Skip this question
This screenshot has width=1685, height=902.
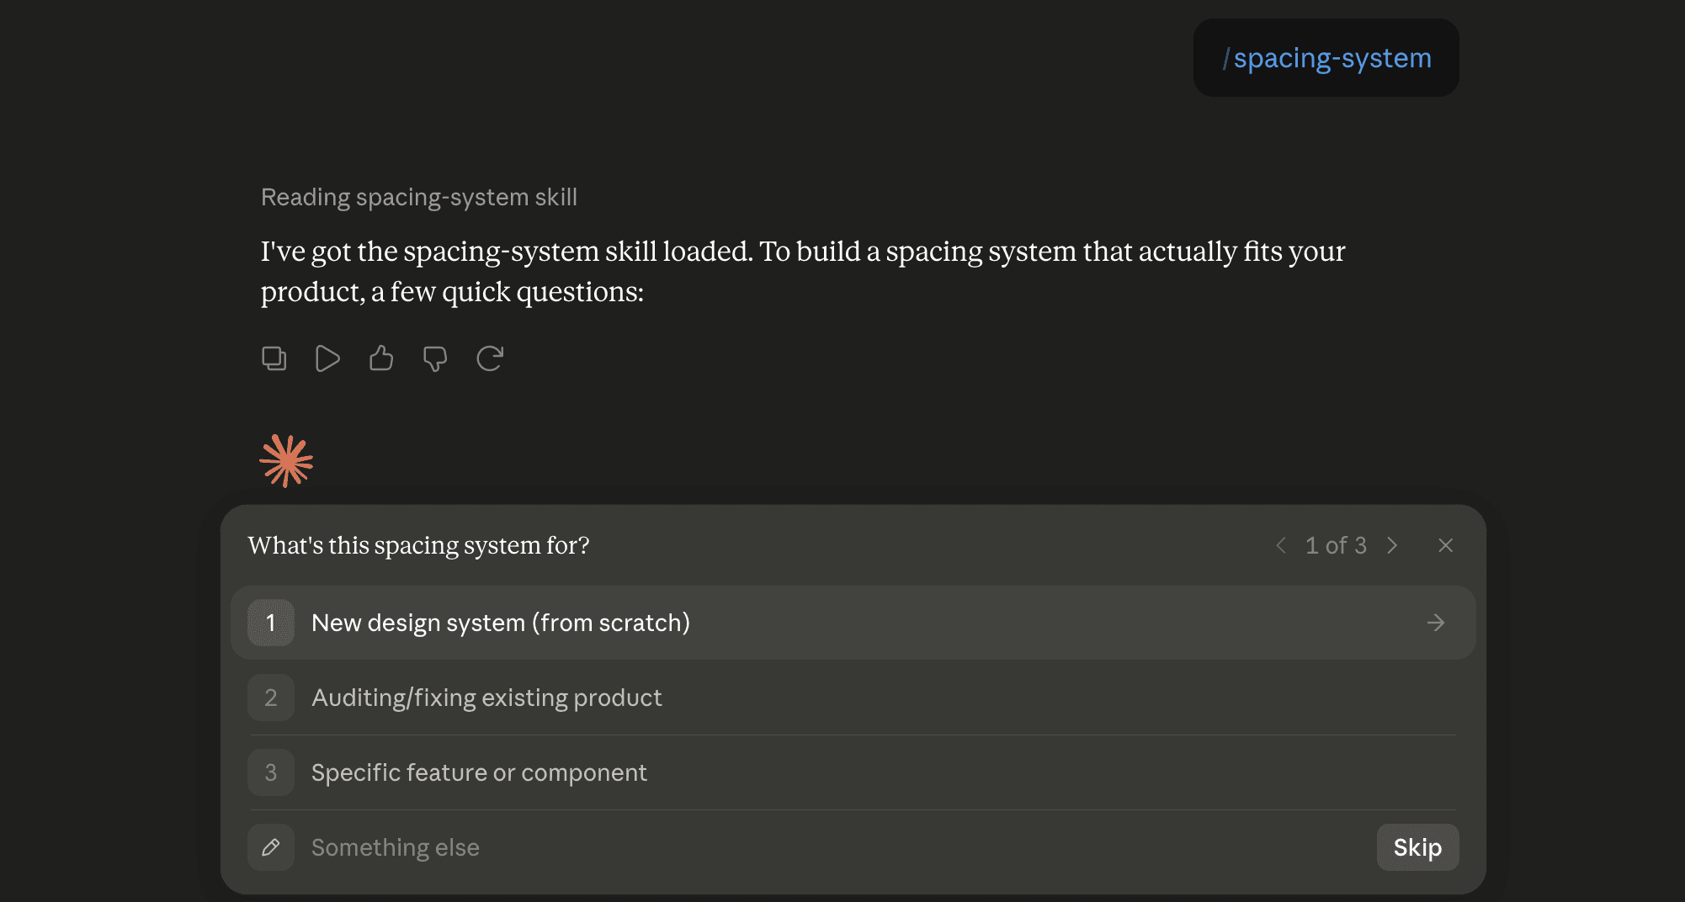point(1417,847)
